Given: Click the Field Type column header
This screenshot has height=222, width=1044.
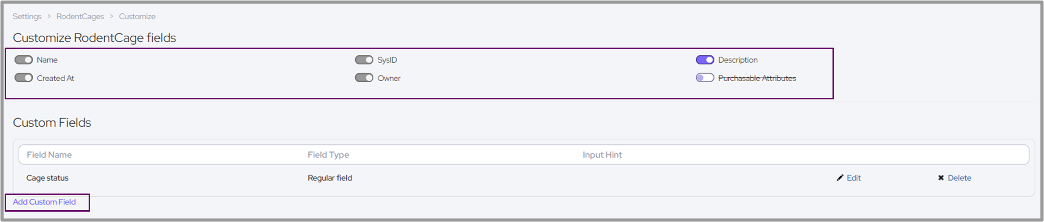Looking at the screenshot, I should [x=328, y=155].
